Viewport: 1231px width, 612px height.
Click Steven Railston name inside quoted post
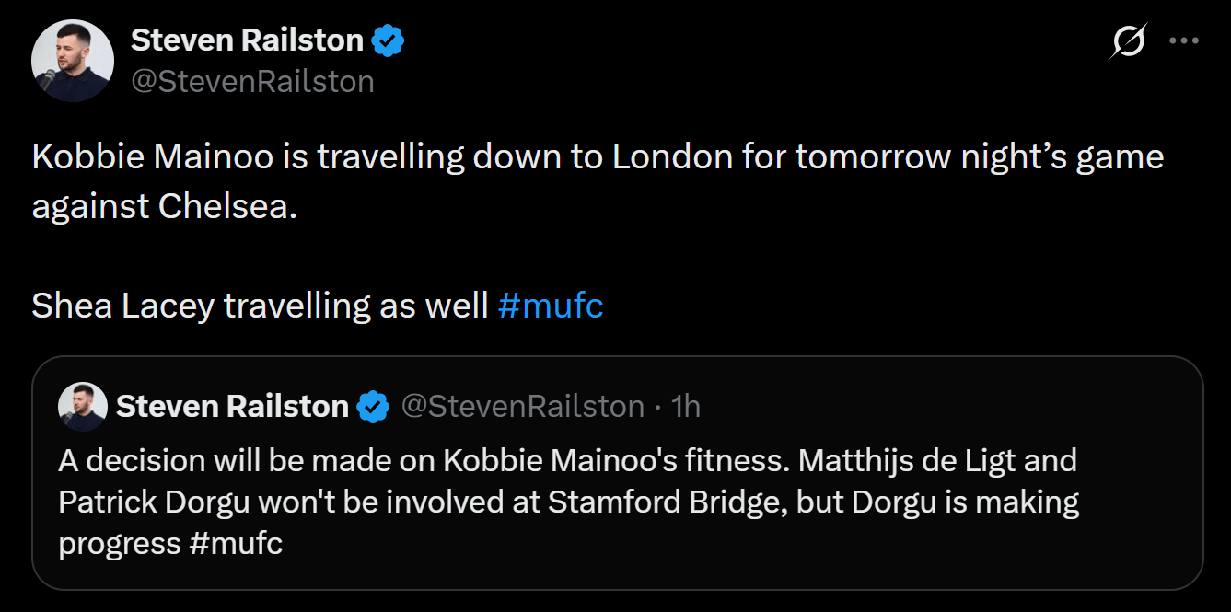(x=232, y=406)
